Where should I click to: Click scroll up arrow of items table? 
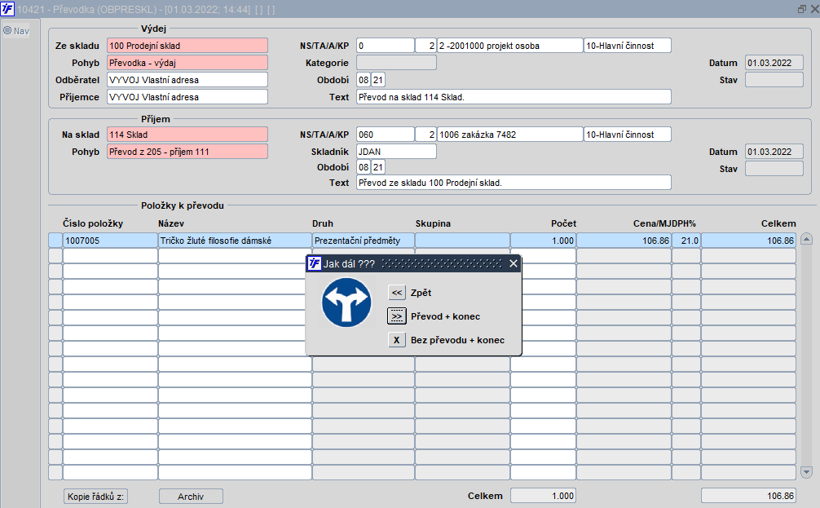(806, 240)
